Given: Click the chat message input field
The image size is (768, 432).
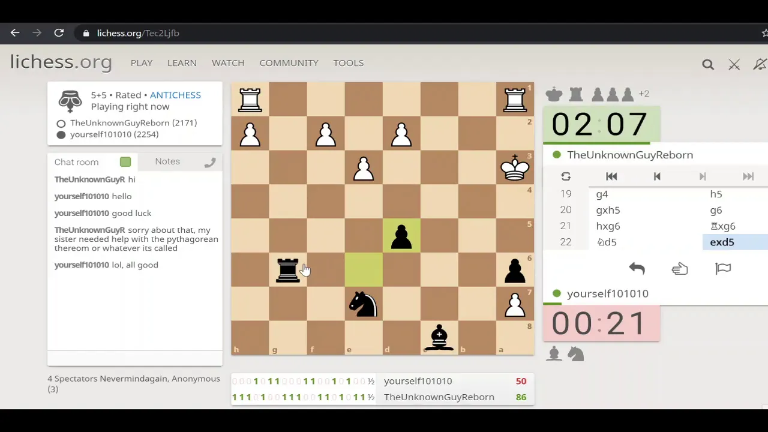Looking at the screenshot, I should 134,358.
